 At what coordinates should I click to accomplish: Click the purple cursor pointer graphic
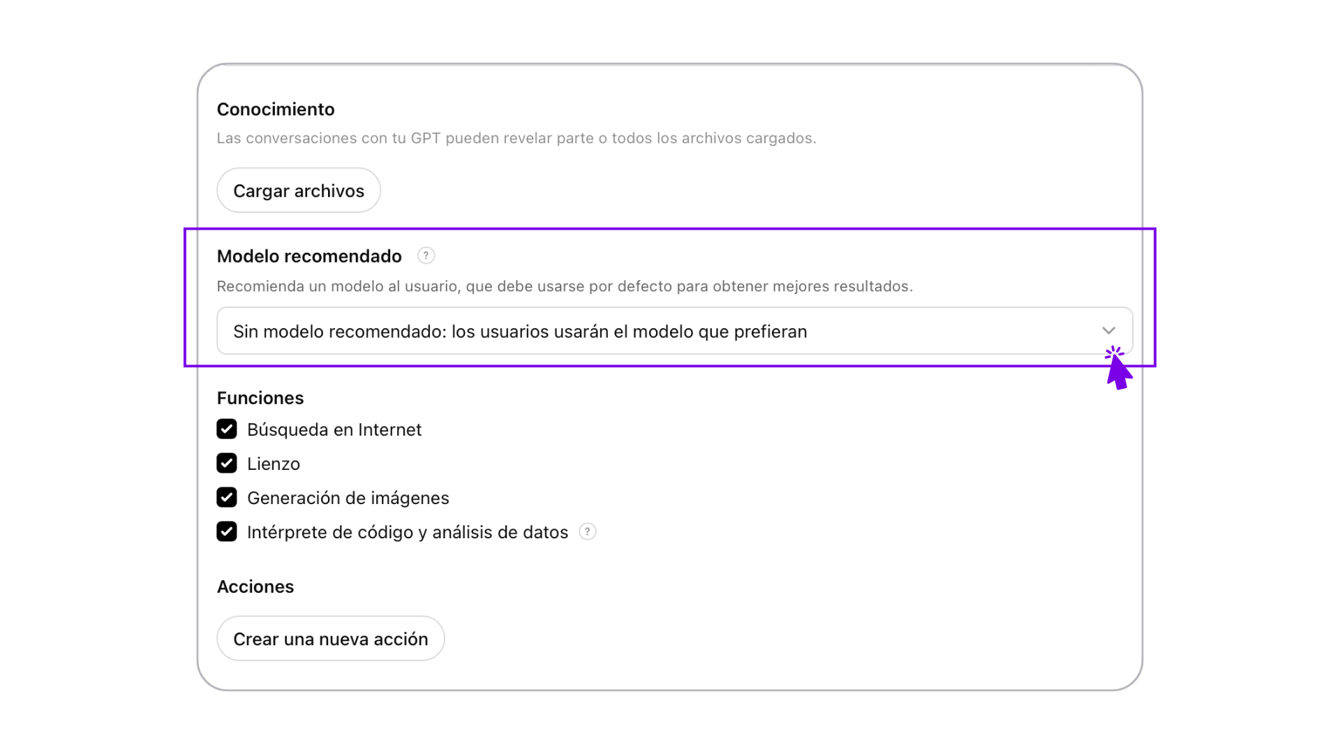(x=1118, y=368)
